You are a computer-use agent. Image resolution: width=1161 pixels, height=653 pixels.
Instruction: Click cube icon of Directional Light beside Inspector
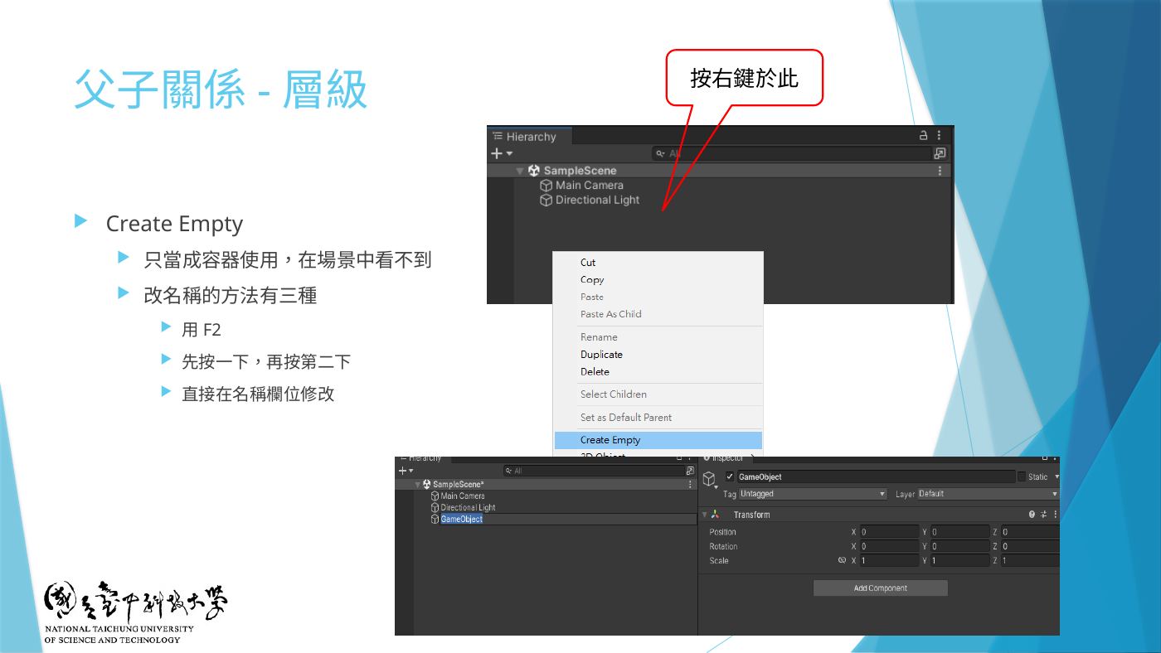(435, 508)
